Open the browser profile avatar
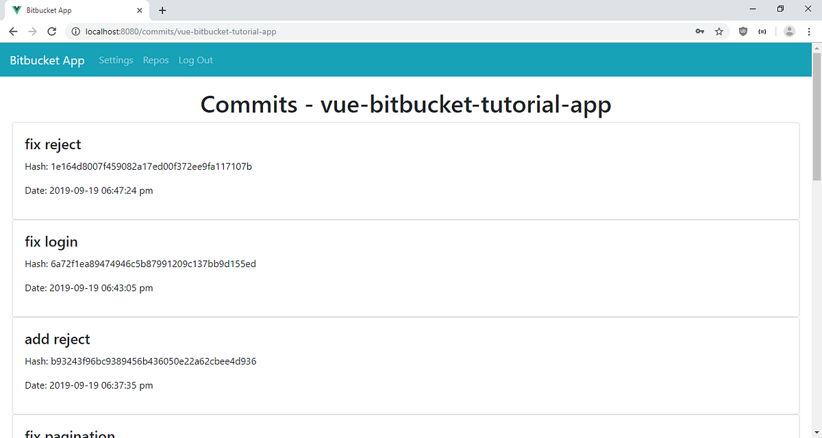The width and height of the screenshot is (822, 438). [789, 31]
